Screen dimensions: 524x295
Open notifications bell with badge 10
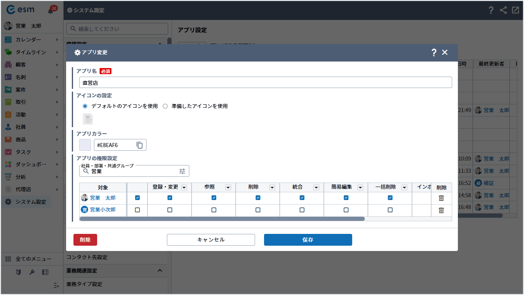(x=51, y=10)
